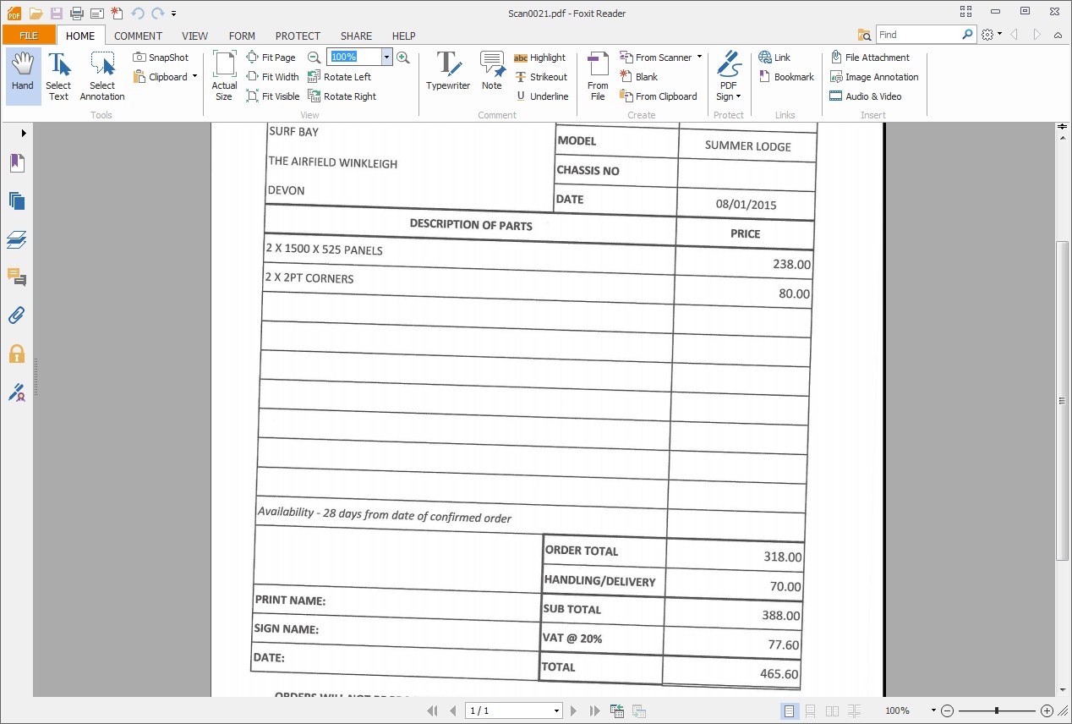Click the zoom in magnifier icon

coord(403,58)
